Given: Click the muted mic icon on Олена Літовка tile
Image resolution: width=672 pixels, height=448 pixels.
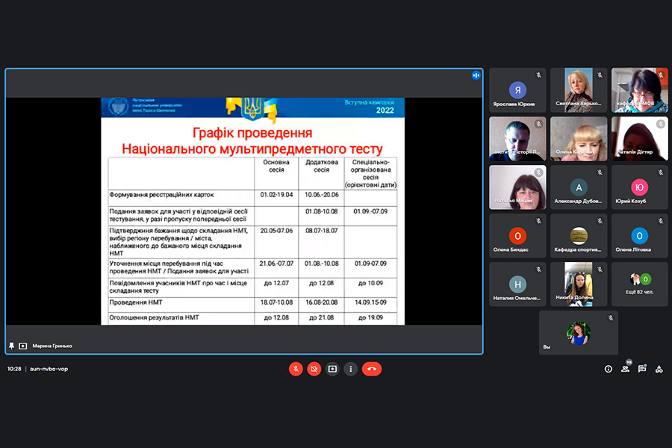Looking at the screenshot, I should 661,221.
